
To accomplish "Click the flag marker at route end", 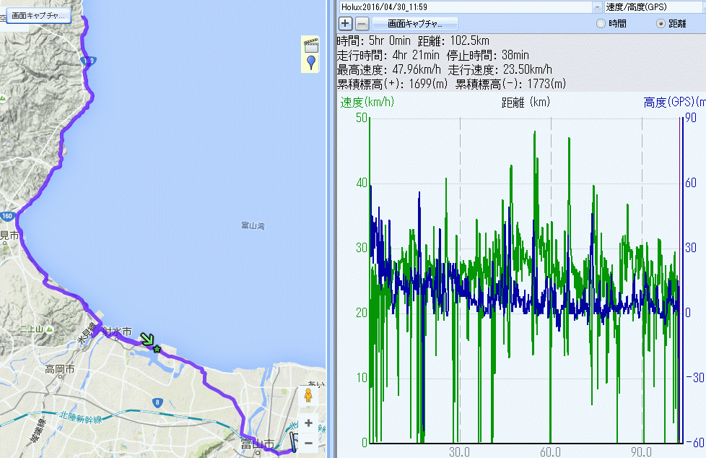I will [x=295, y=442].
